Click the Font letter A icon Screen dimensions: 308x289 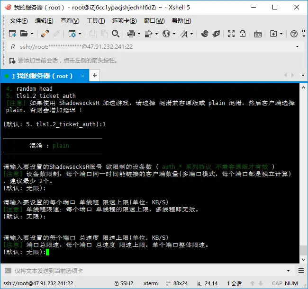pyautogui.click(x=184, y=34)
